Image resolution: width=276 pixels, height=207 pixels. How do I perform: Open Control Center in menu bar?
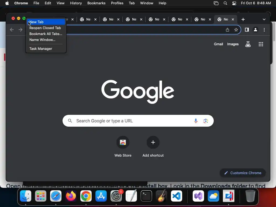(x=234, y=3)
